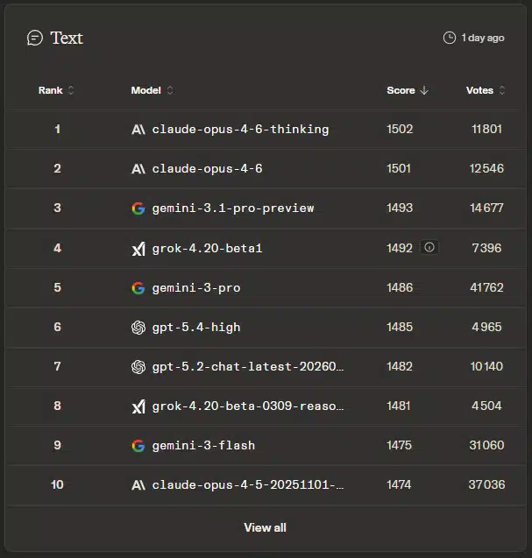532x558 pixels.
Task: Click the clock icon beside 1 day ago
Action: coord(450,38)
